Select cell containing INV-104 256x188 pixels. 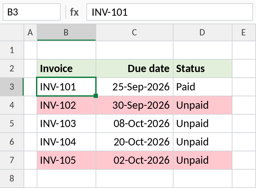[66, 141]
